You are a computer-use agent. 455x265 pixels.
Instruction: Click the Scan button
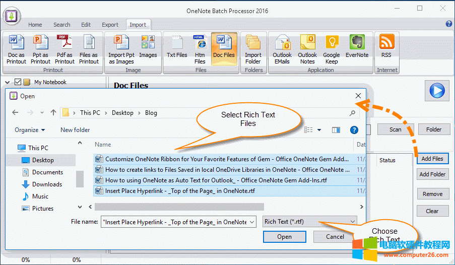[396, 129]
